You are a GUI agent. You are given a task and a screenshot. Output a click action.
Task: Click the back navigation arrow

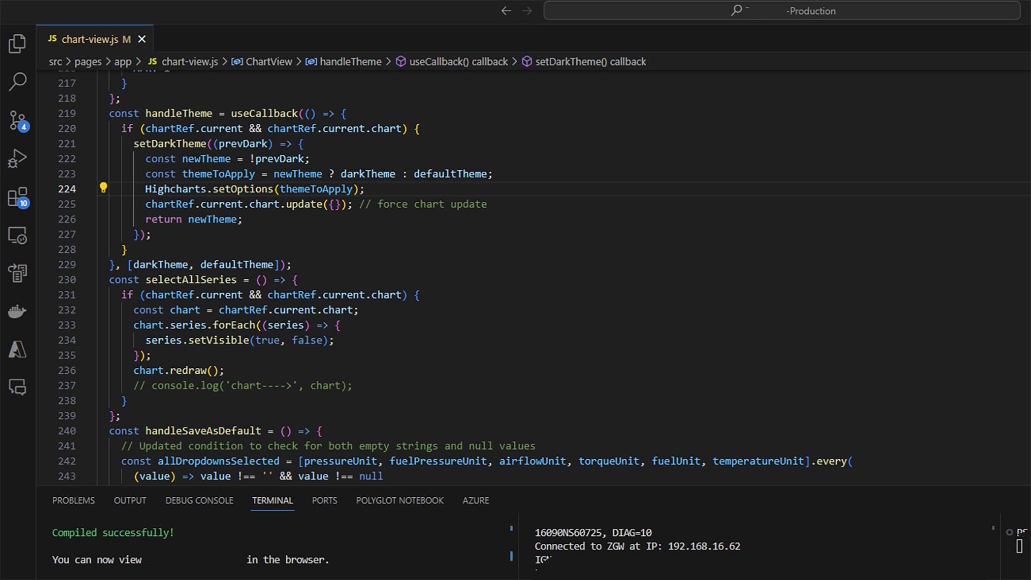(505, 11)
